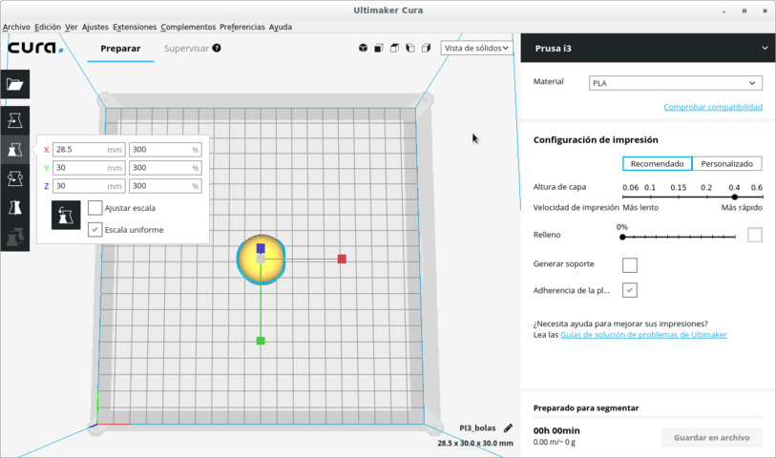Close the Ultimaker Cura window
Screen dimensions: 776x458
point(766,10)
